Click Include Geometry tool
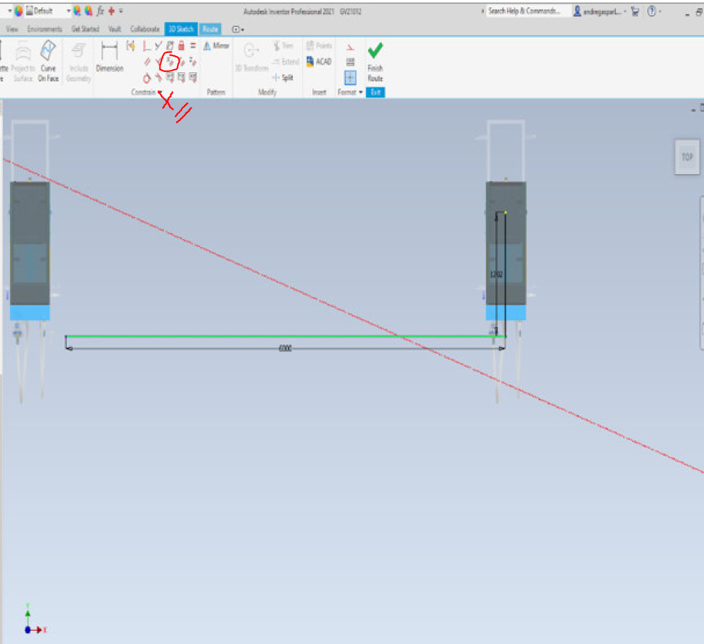Image resolution: width=704 pixels, height=644 pixels. tap(78, 61)
